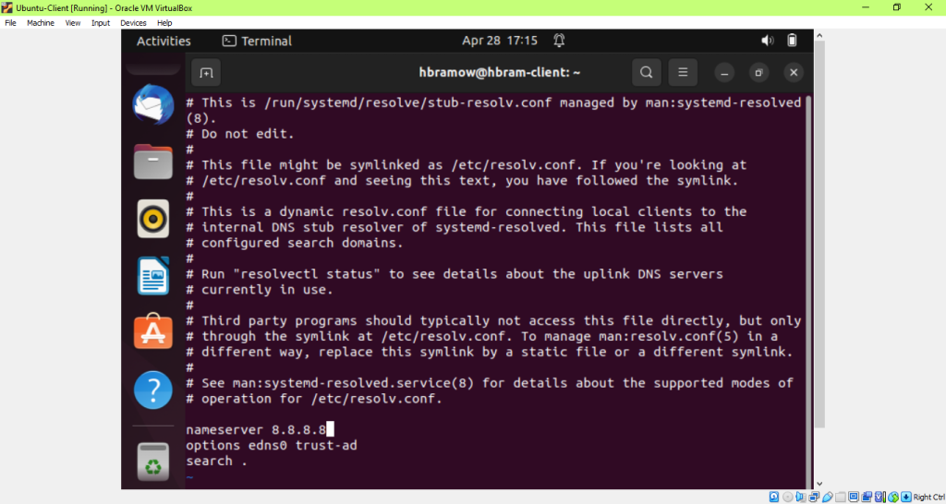Click the VirtualBox network adapter status icon
Screen dimensions: 946x504
pos(814,498)
